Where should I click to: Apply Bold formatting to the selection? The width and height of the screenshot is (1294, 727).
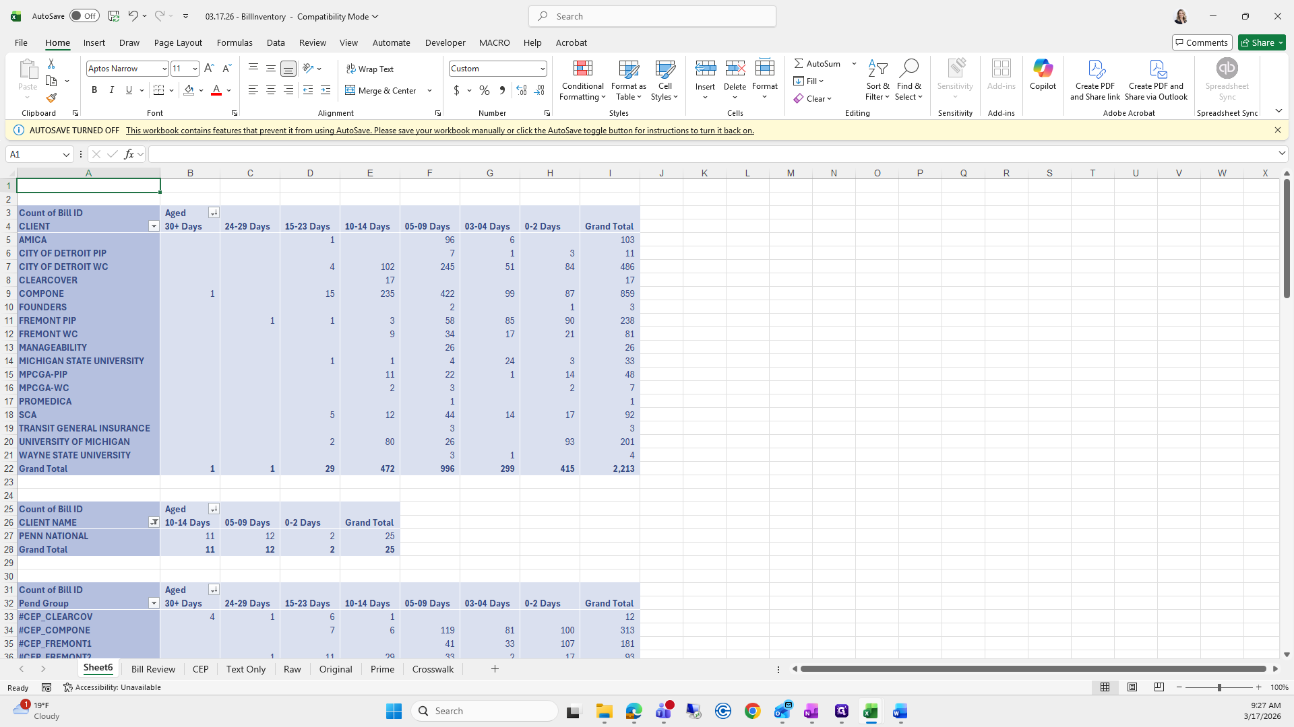tap(94, 90)
